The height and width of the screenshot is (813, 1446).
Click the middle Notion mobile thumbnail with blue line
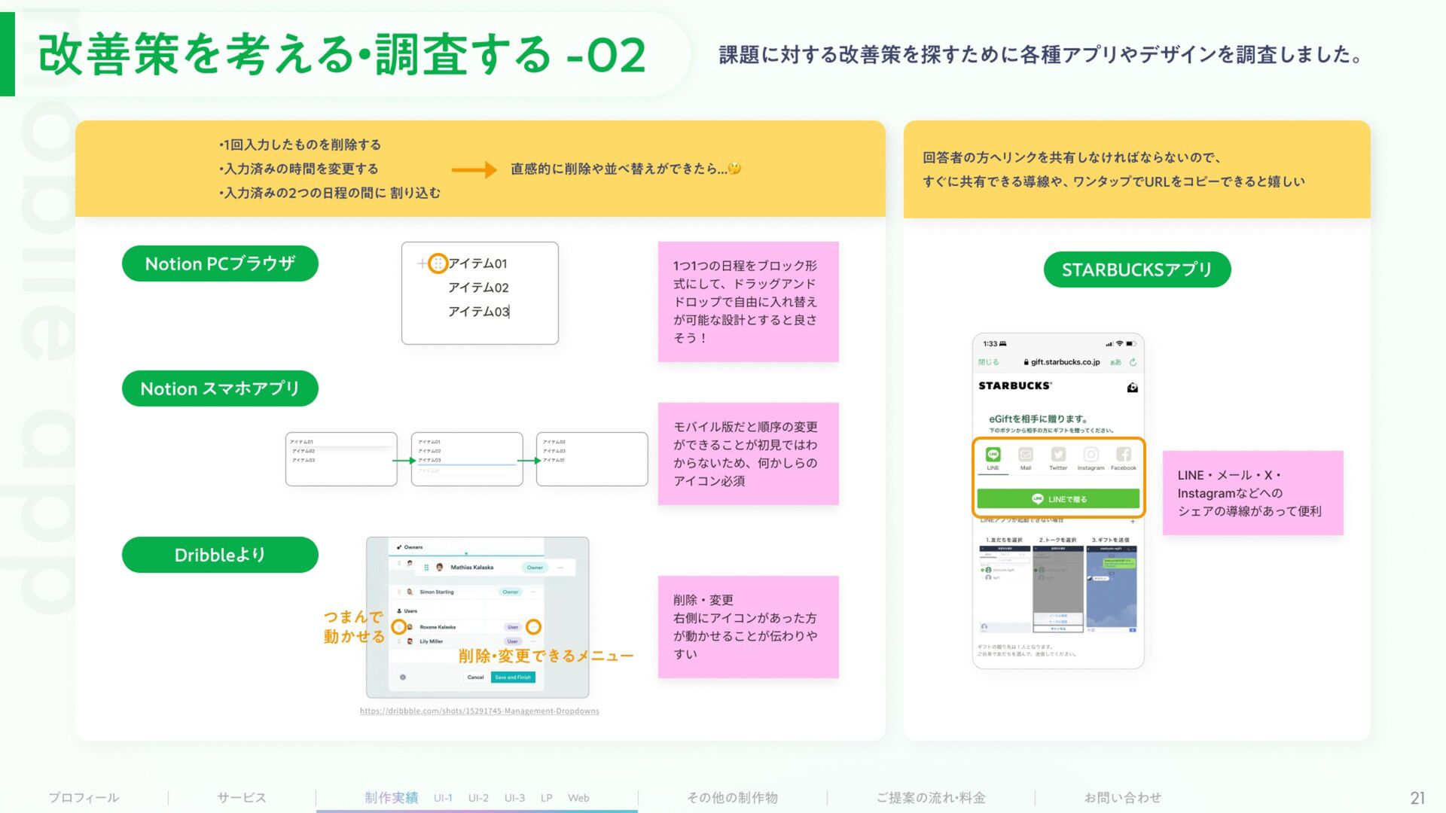[467, 459]
